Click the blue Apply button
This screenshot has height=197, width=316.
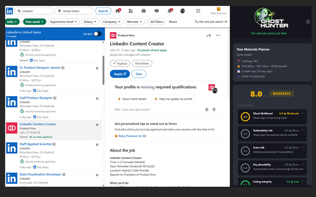[x=119, y=74]
